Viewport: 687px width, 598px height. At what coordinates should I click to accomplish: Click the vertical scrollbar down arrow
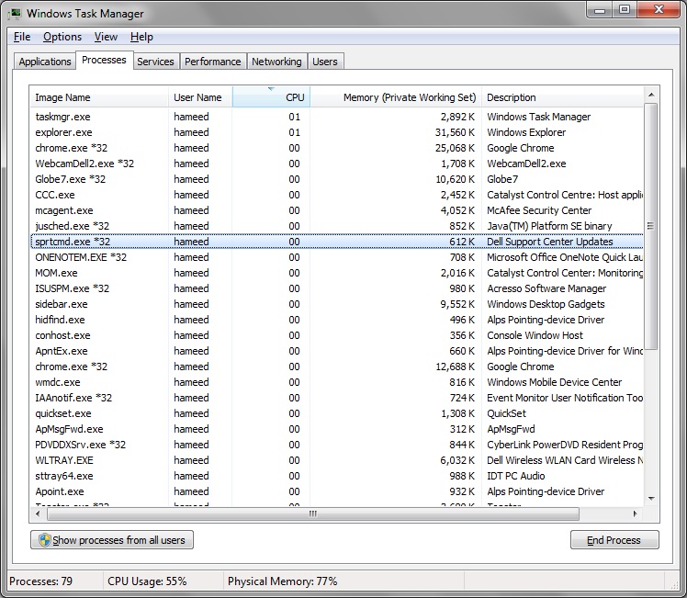pyautogui.click(x=651, y=499)
